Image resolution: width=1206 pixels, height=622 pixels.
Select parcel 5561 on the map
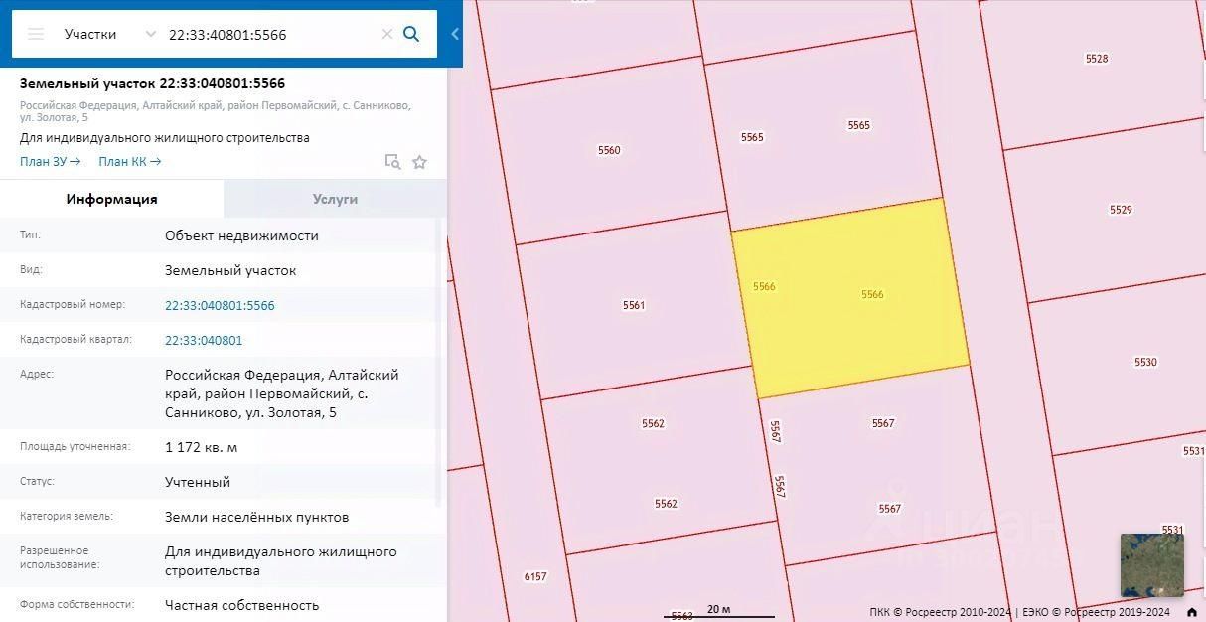[634, 305]
